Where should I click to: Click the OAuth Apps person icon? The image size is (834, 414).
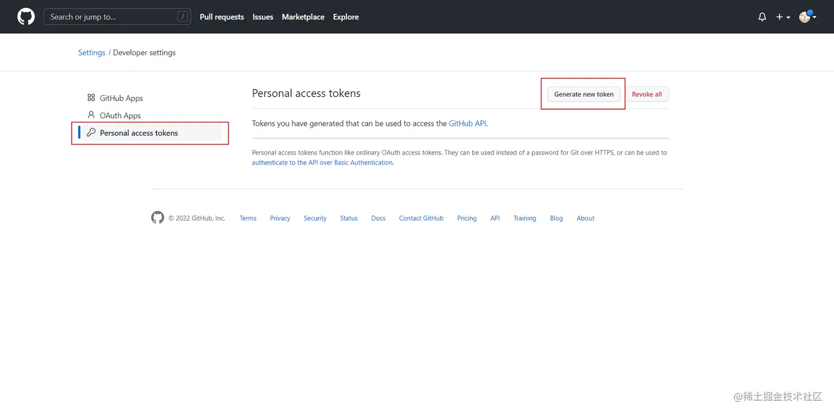point(91,115)
